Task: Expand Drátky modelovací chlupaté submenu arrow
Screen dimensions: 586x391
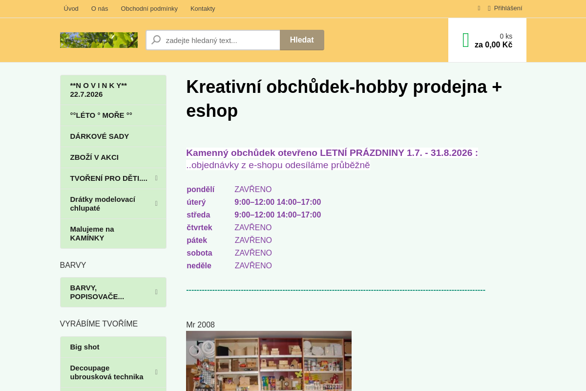Action: 156,203
